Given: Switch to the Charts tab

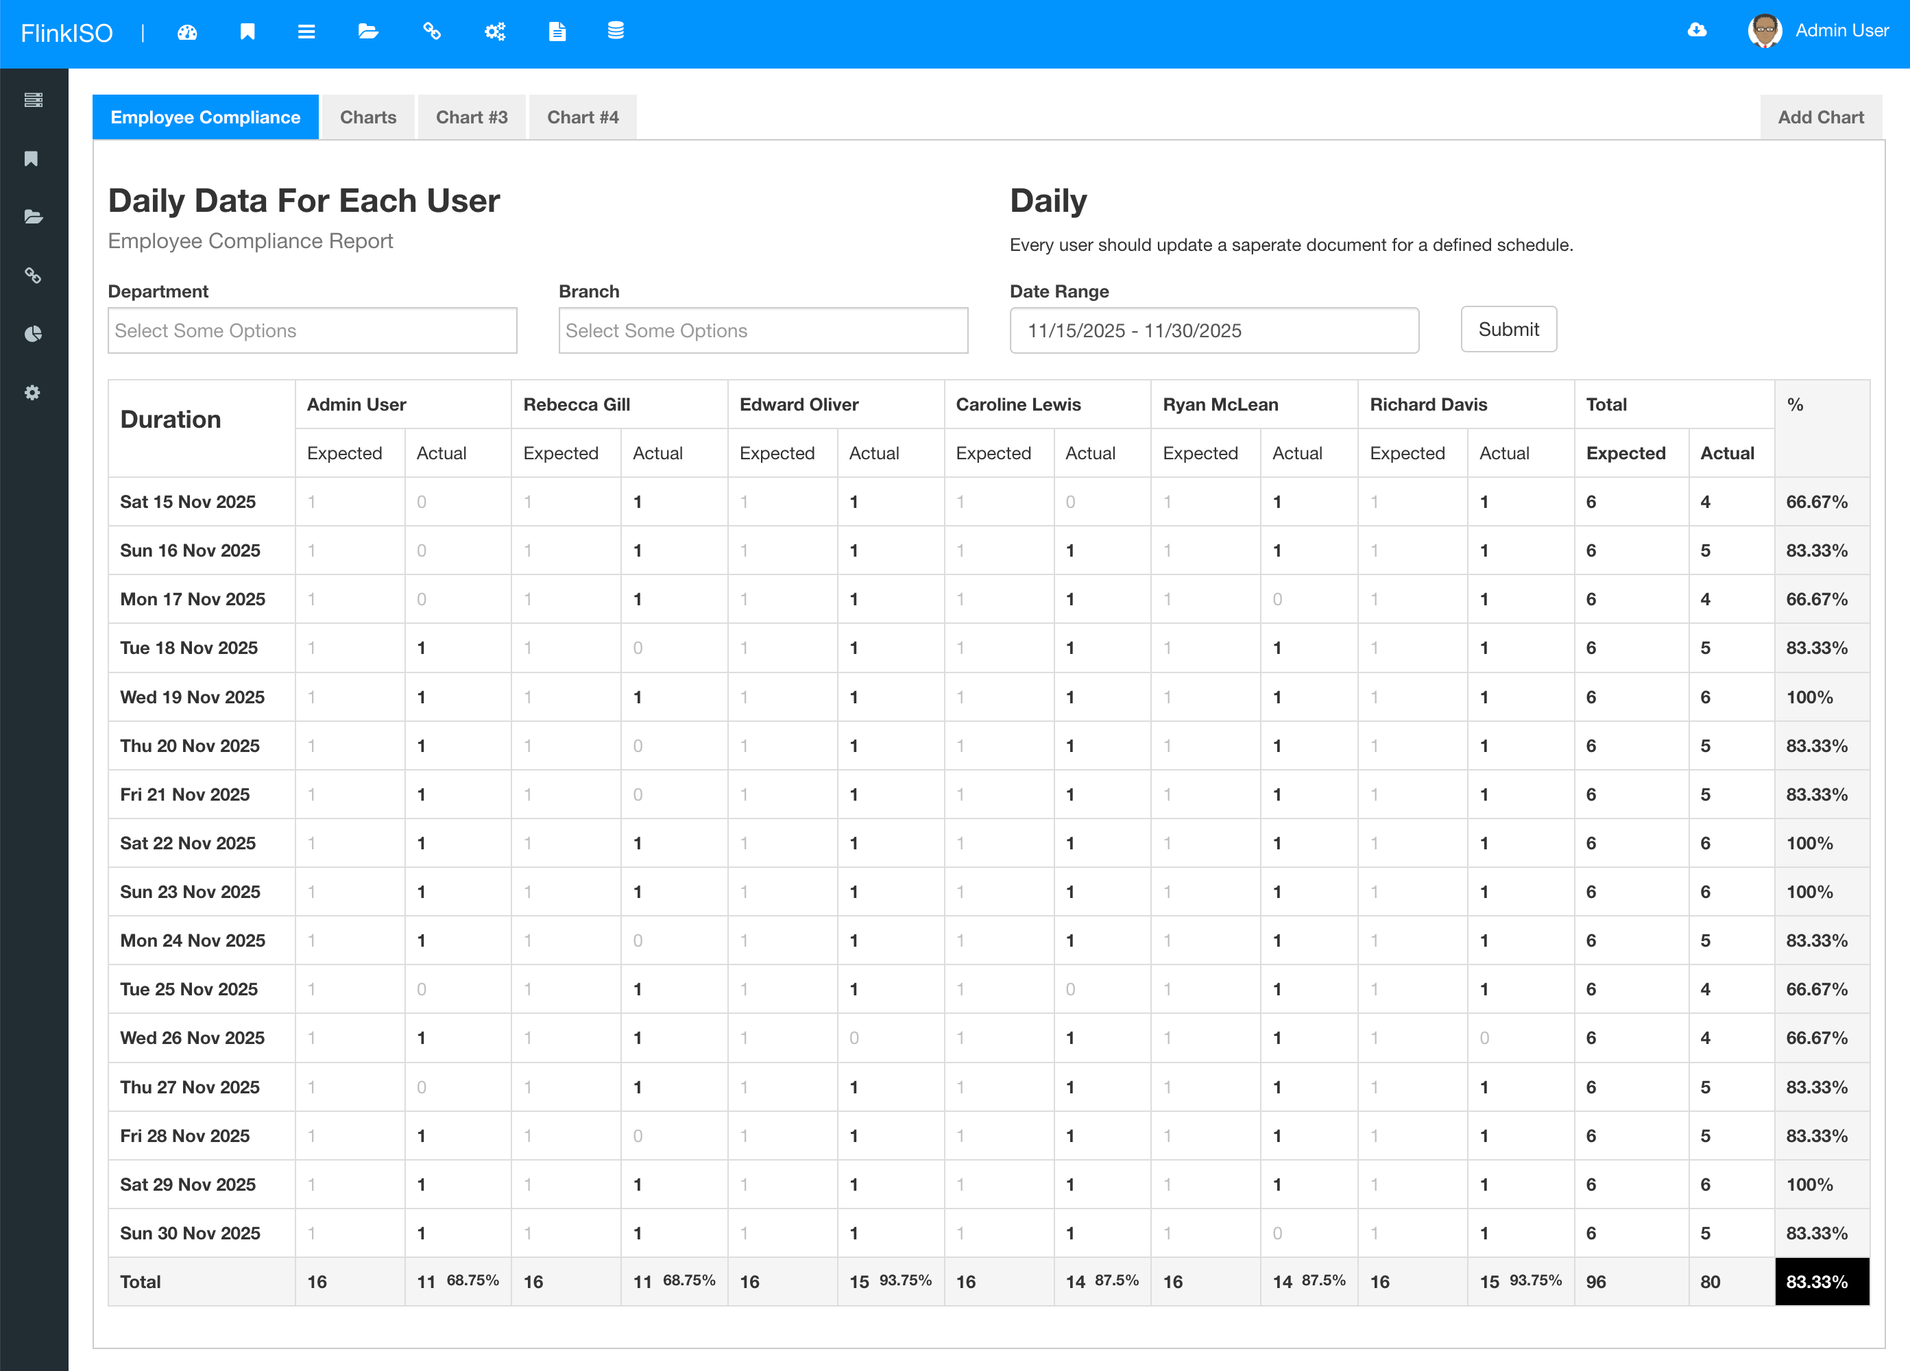Looking at the screenshot, I should [x=368, y=117].
